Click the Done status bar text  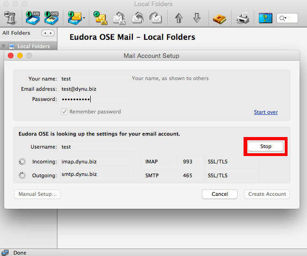pos(20,253)
